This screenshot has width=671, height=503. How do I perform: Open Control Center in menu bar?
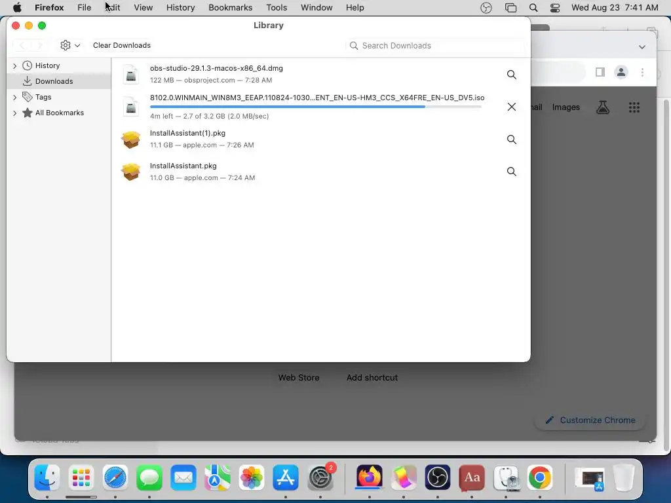pos(555,8)
